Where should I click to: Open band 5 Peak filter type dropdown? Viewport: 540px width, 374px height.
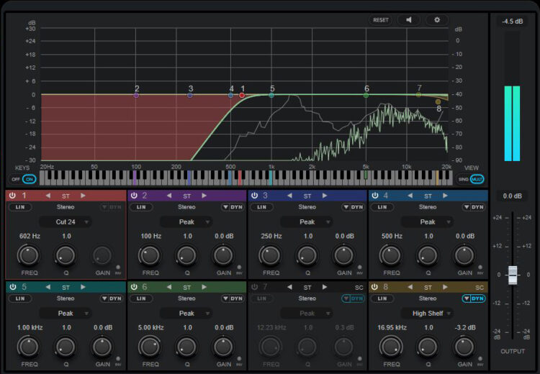tap(66, 314)
